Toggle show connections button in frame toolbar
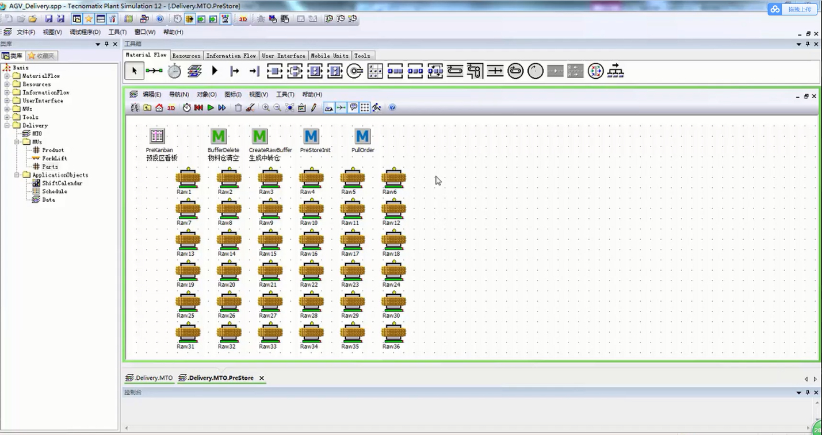822x435 pixels. coord(341,107)
